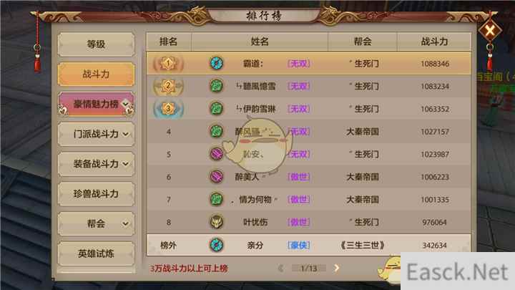The image size is (515, 290).
Task: Click the gold faction emblem beside 叶忧伤
Action: pos(217,222)
